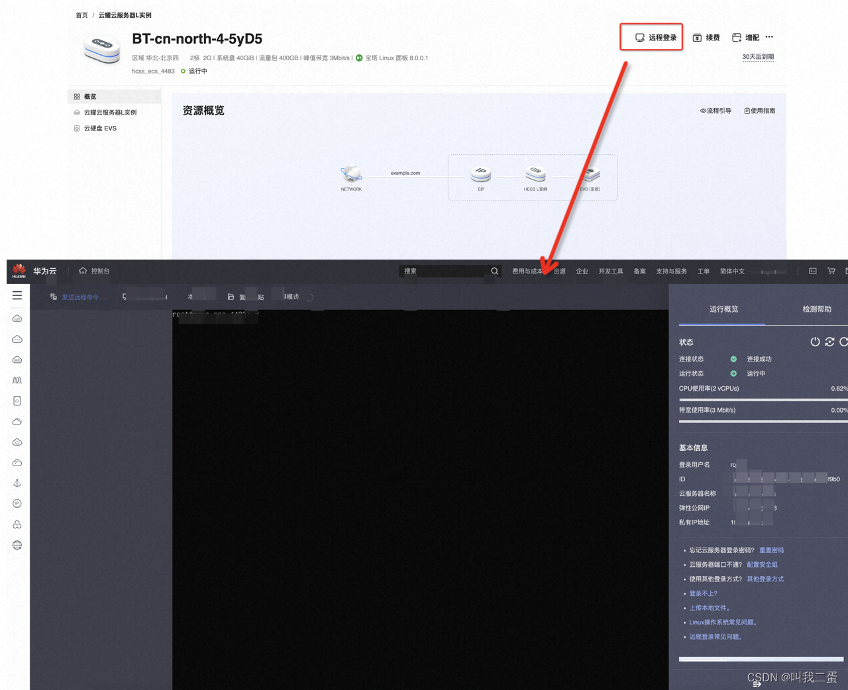Click the wave-shaped icon in left rail
This screenshot has height=690, width=848.
click(17, 380)
